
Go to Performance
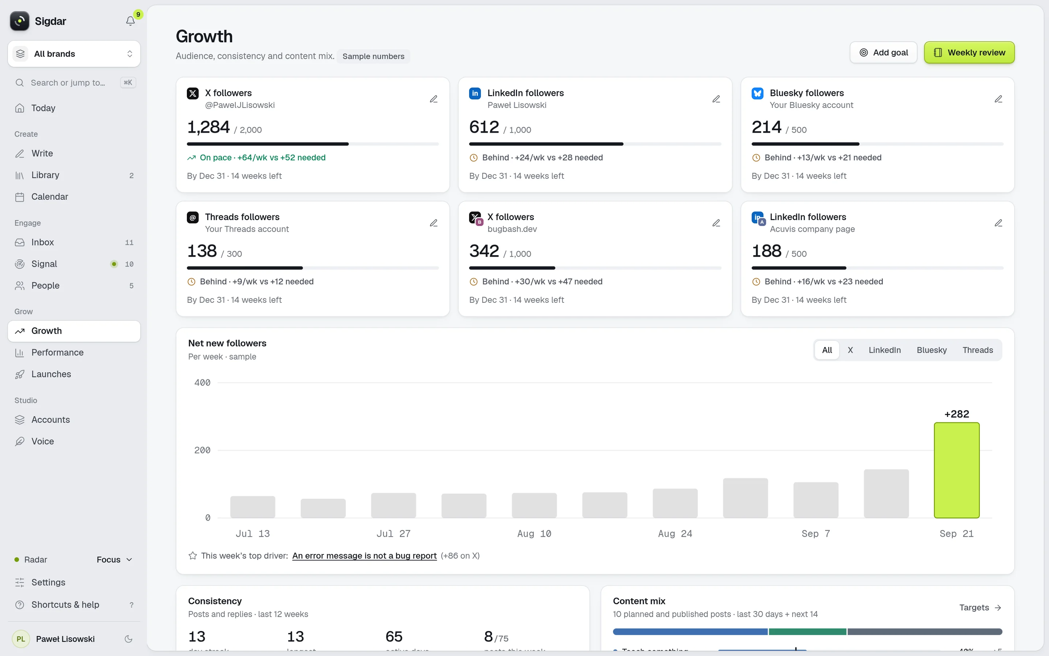(x=74, y=352)
